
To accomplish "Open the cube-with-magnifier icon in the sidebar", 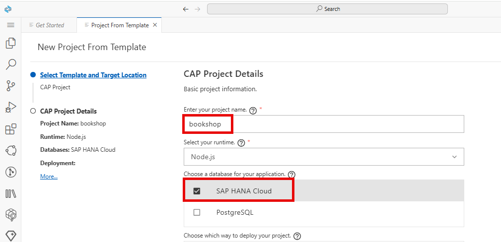I will (x=10, y=215).
